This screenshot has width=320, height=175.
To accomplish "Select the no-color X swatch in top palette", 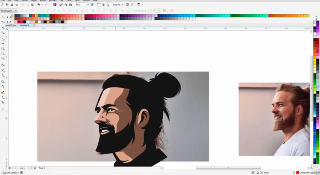I will pyautogui.click(x=13, y=16).
